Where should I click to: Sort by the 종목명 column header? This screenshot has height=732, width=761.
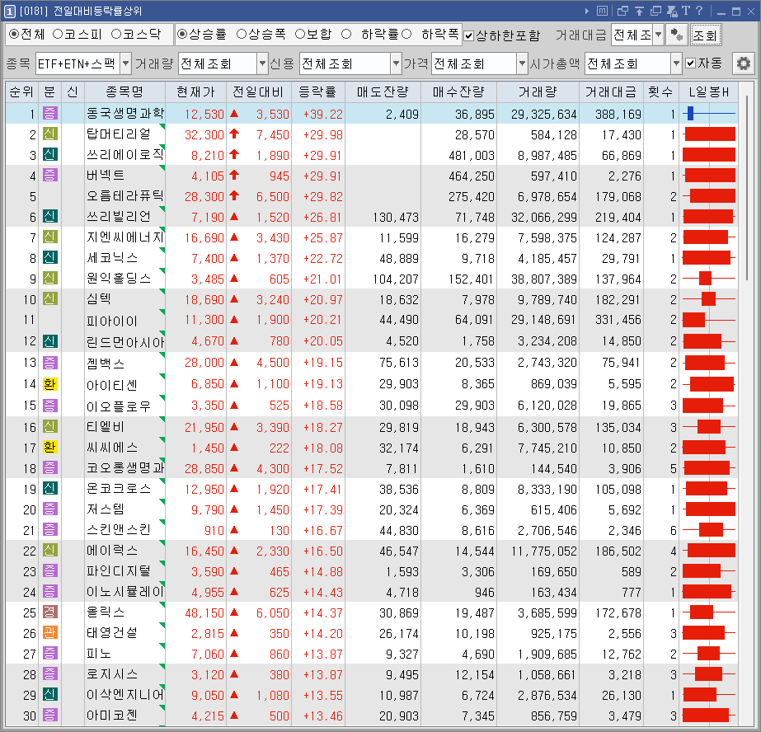[x=124, y=91]
